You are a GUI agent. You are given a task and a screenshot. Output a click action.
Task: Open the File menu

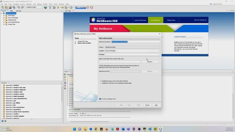[x=2, y=4]
